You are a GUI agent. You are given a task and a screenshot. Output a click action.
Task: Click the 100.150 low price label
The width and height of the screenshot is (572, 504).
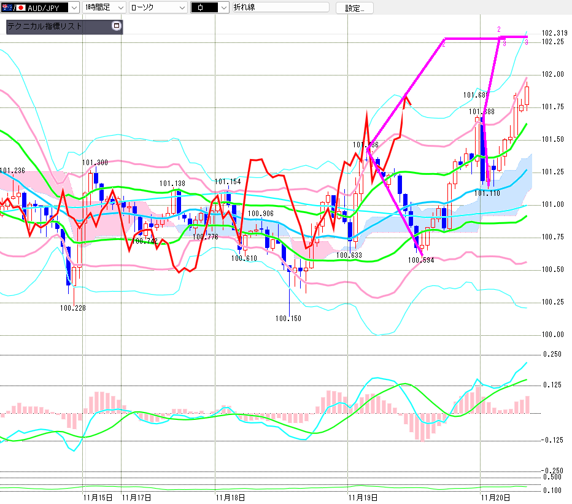click(288, 319)
